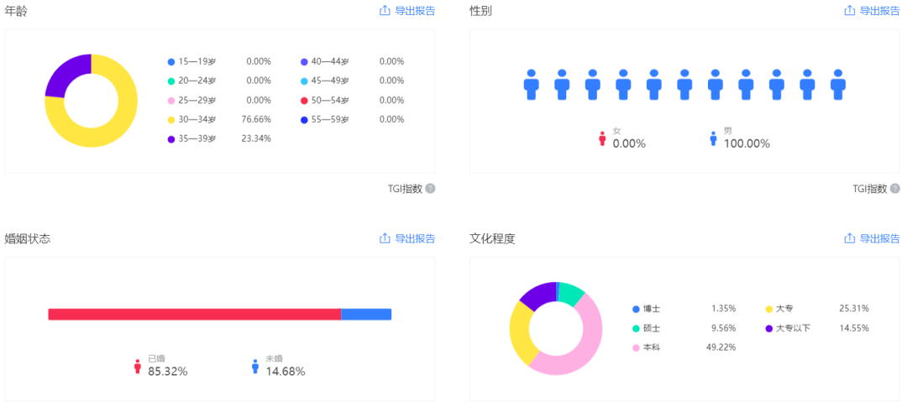Click export icon in 婚姻状态 panel

point(385,238)
